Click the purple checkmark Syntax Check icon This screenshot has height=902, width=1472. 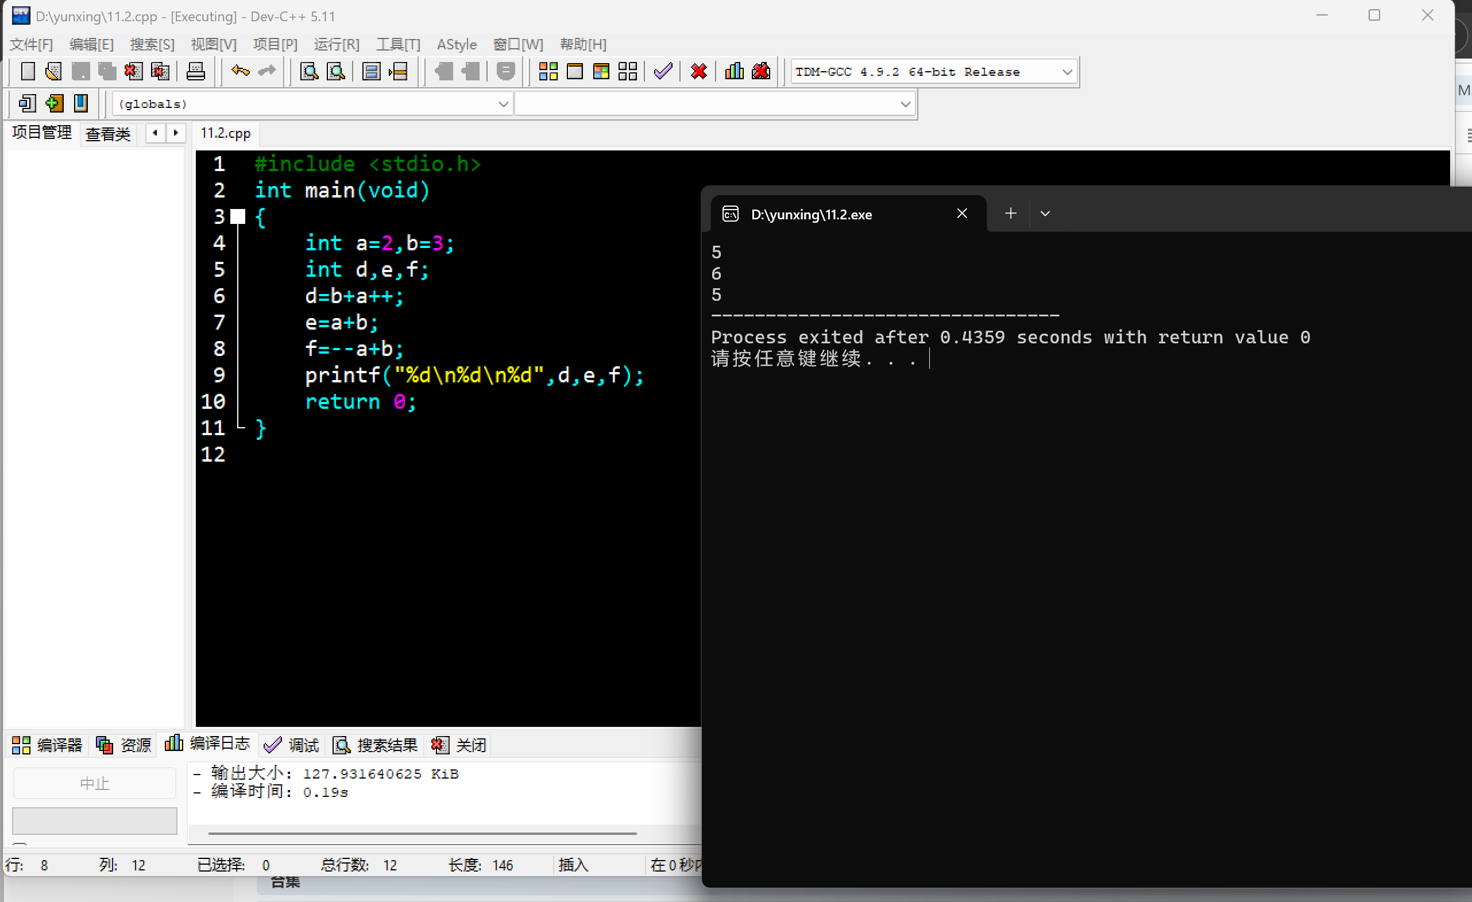click(x=663, y=72)
